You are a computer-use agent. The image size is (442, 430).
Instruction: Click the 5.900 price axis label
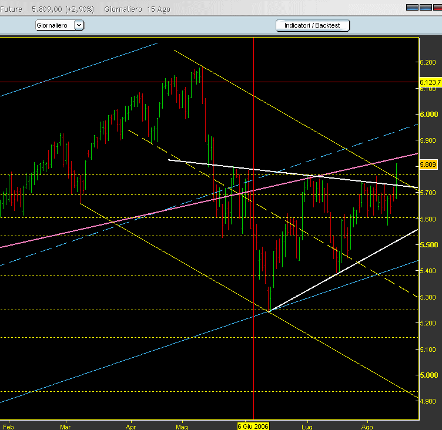(428, 140)
